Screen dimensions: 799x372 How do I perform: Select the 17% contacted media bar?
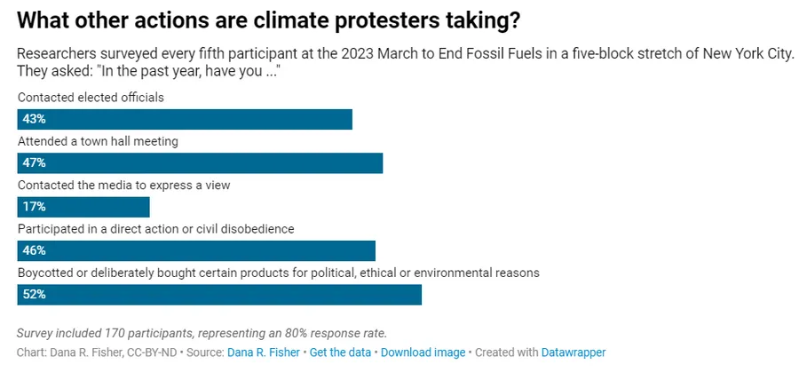coord(83,207)
